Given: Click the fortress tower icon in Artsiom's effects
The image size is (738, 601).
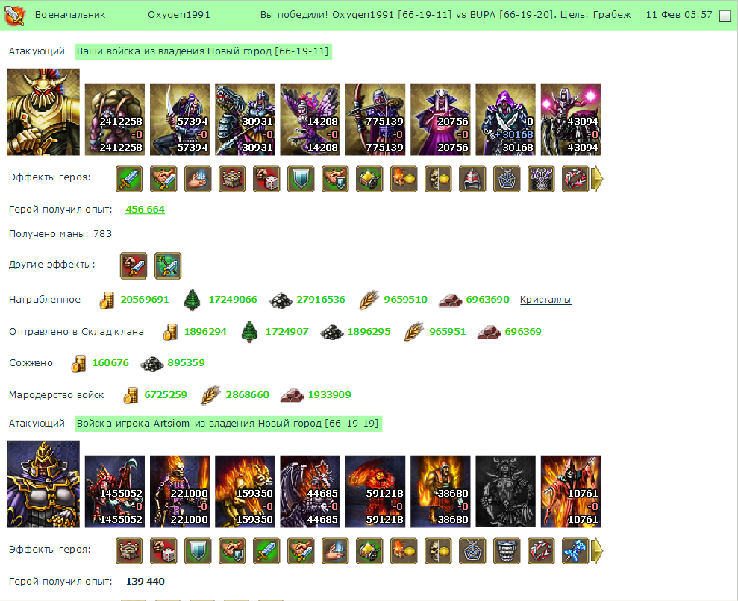Looking at the screenshot, I should [129, 551].
